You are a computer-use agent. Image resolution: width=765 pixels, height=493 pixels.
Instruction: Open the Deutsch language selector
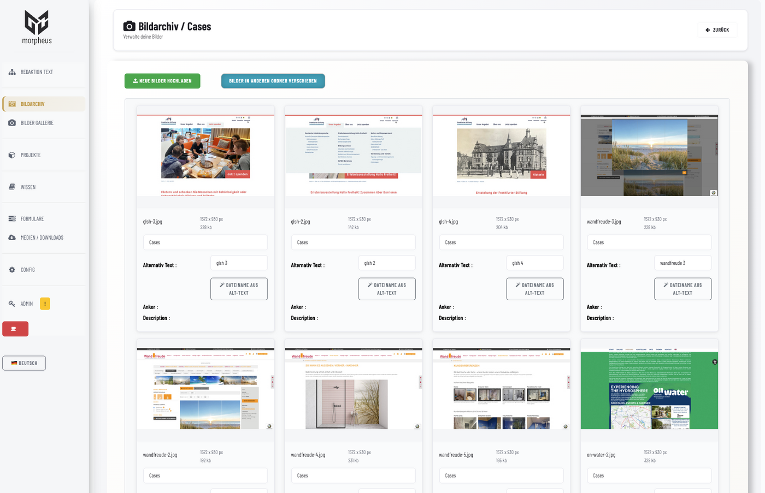click(24, 363)
